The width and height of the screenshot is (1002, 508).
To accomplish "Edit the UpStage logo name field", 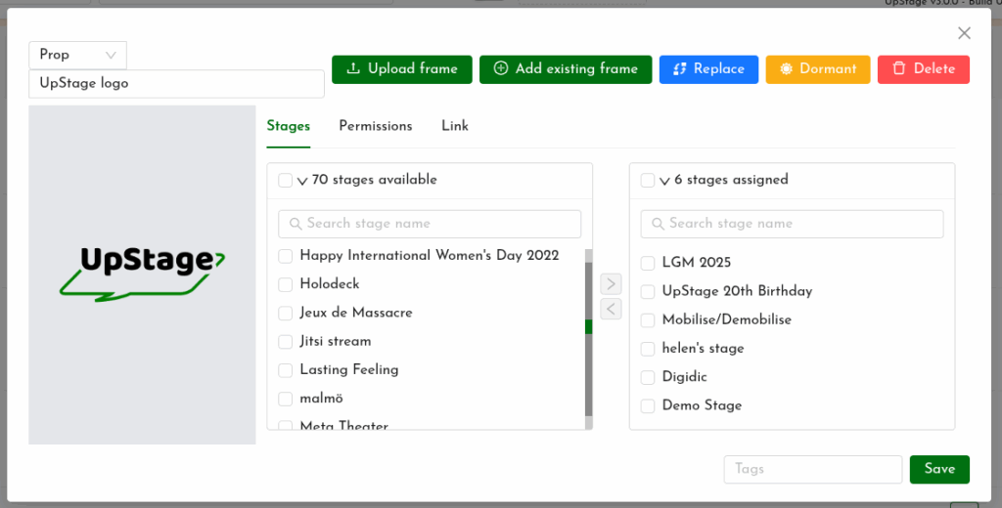I will tap(176, 84).
